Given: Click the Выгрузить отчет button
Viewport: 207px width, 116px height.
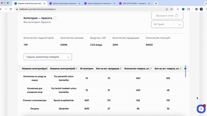Looking at the screenshot, I should [167, 16].
